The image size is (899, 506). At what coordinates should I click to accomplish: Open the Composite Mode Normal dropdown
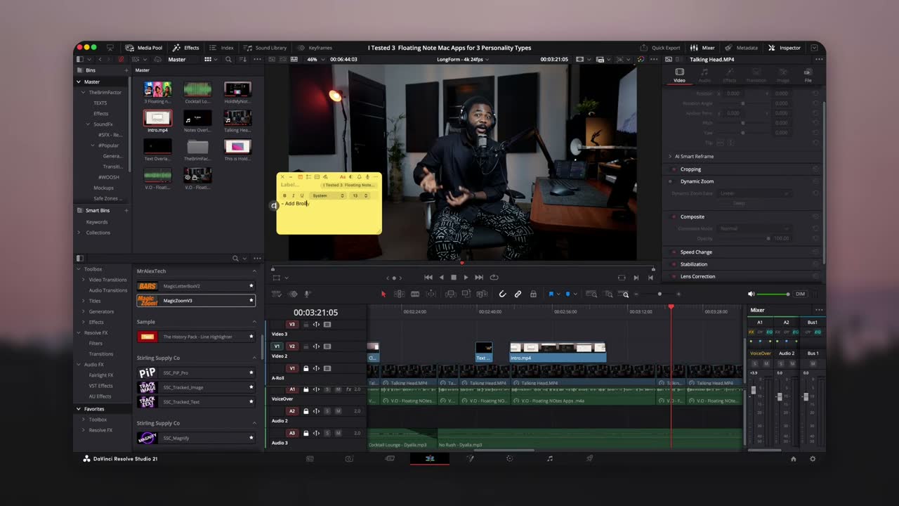[x=755, y=228]
